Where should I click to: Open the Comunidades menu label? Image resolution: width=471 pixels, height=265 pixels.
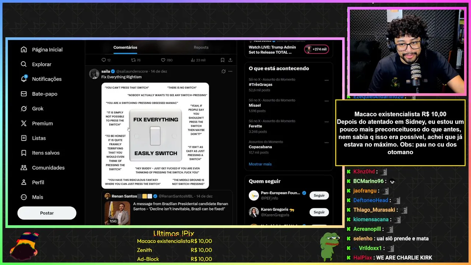48,167
